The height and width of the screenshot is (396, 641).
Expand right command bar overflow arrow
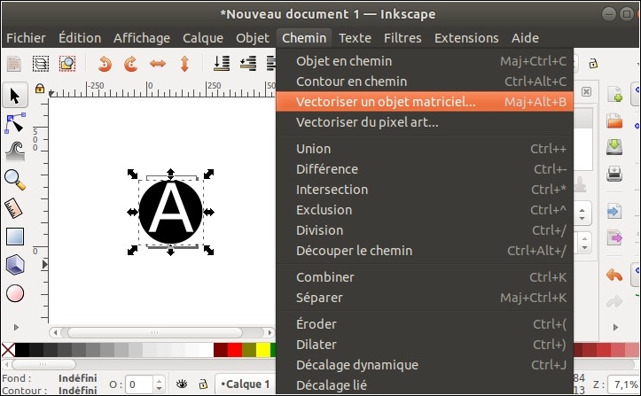(615, 328)
